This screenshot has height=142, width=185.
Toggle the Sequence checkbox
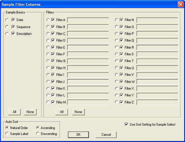[x=13, y=27]
